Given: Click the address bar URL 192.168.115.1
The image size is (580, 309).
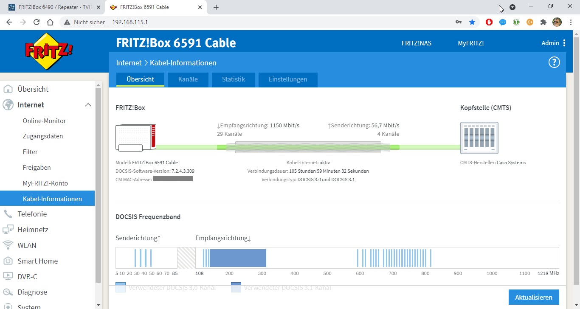Looking at the screenshot, I should (130, 22).
